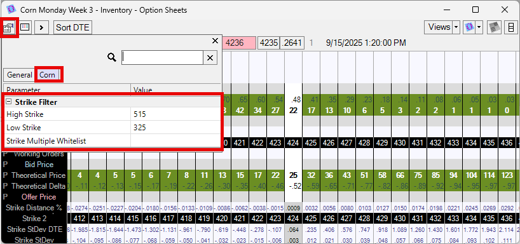520x244 pixels.
Task: Close the settings popup panel
Action: point(215,41)
